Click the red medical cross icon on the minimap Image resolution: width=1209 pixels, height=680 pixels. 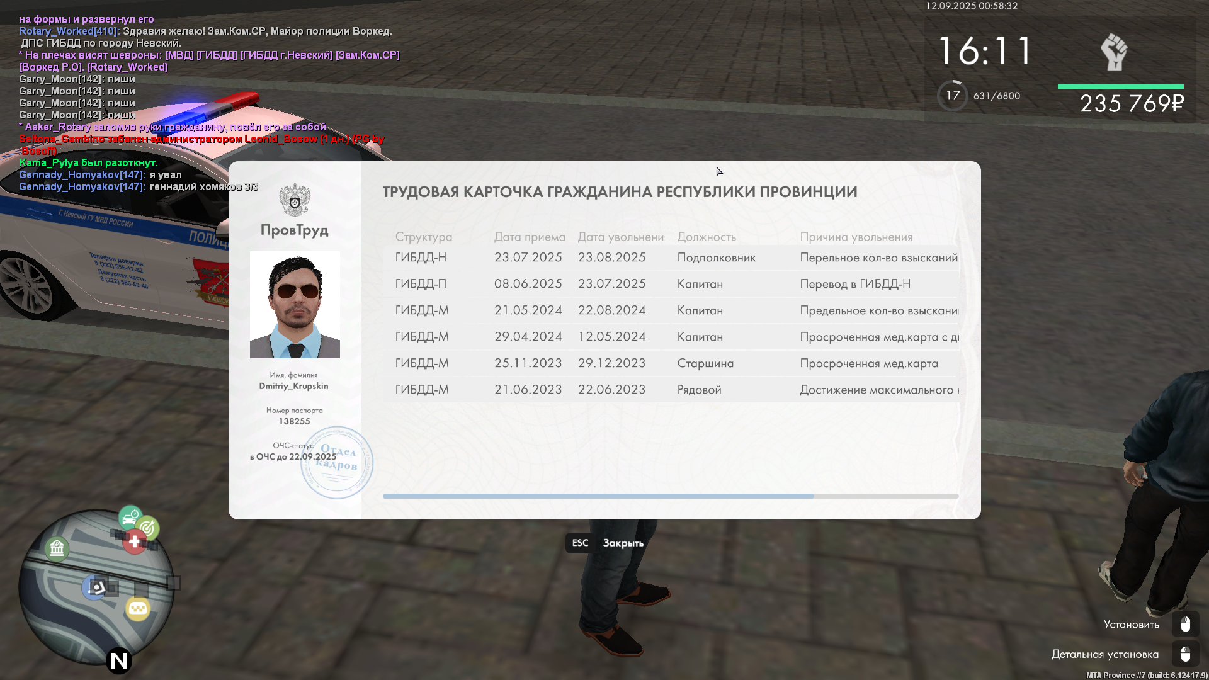[134, 541]
